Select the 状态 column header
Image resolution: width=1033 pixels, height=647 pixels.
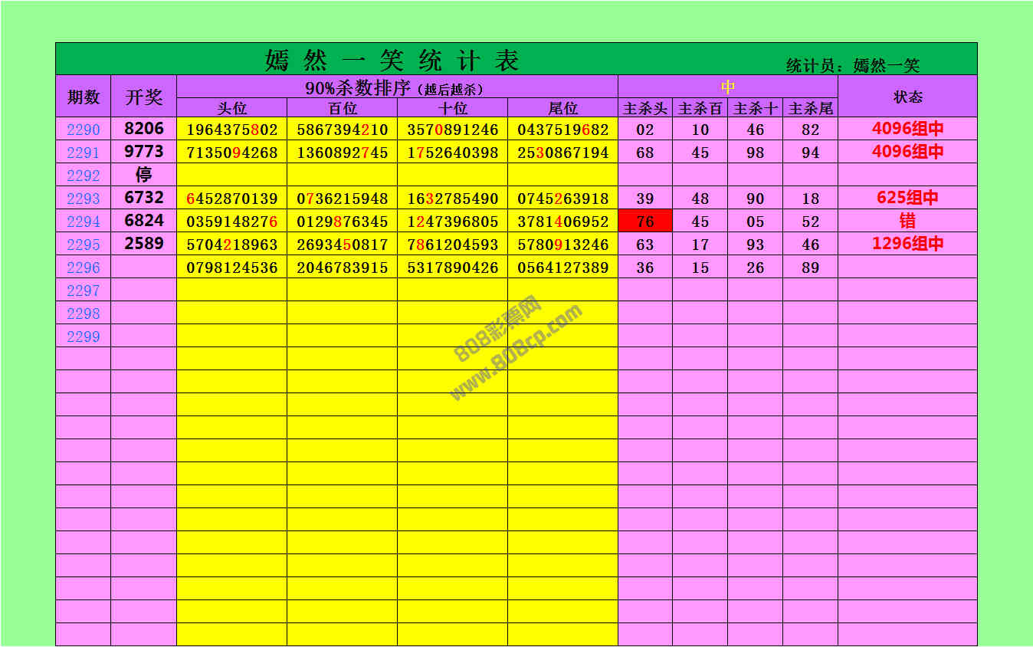(x=907, y=97)
